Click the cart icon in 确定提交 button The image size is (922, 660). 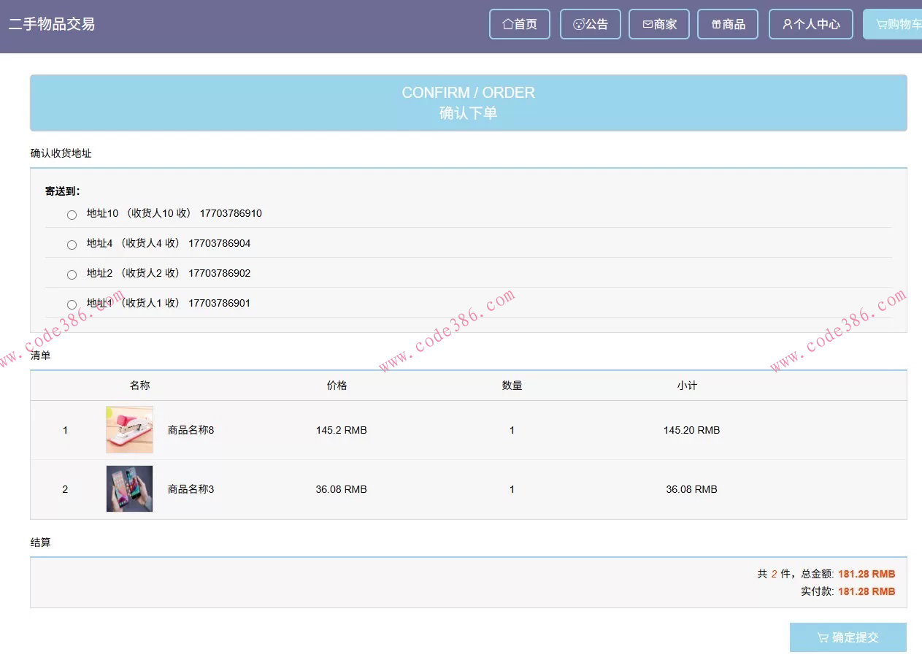[823, 637]
